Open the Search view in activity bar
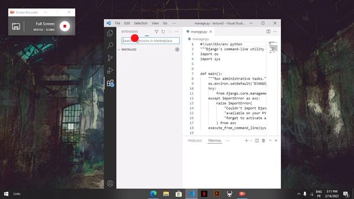 110,45
